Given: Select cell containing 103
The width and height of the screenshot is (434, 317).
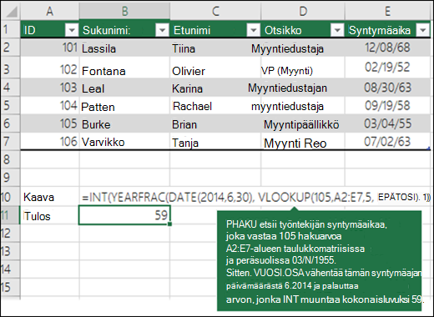Looking at the screenshot, I should (x=50, y=88).
